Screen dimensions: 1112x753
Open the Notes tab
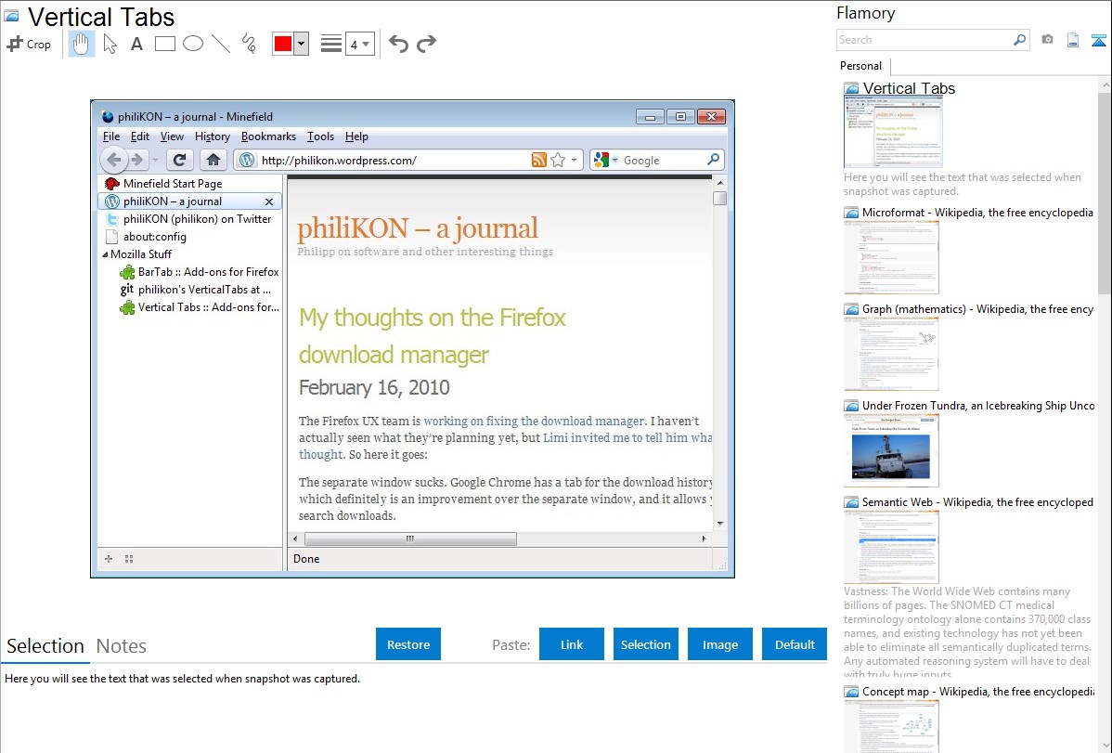(x=122, y=646)
